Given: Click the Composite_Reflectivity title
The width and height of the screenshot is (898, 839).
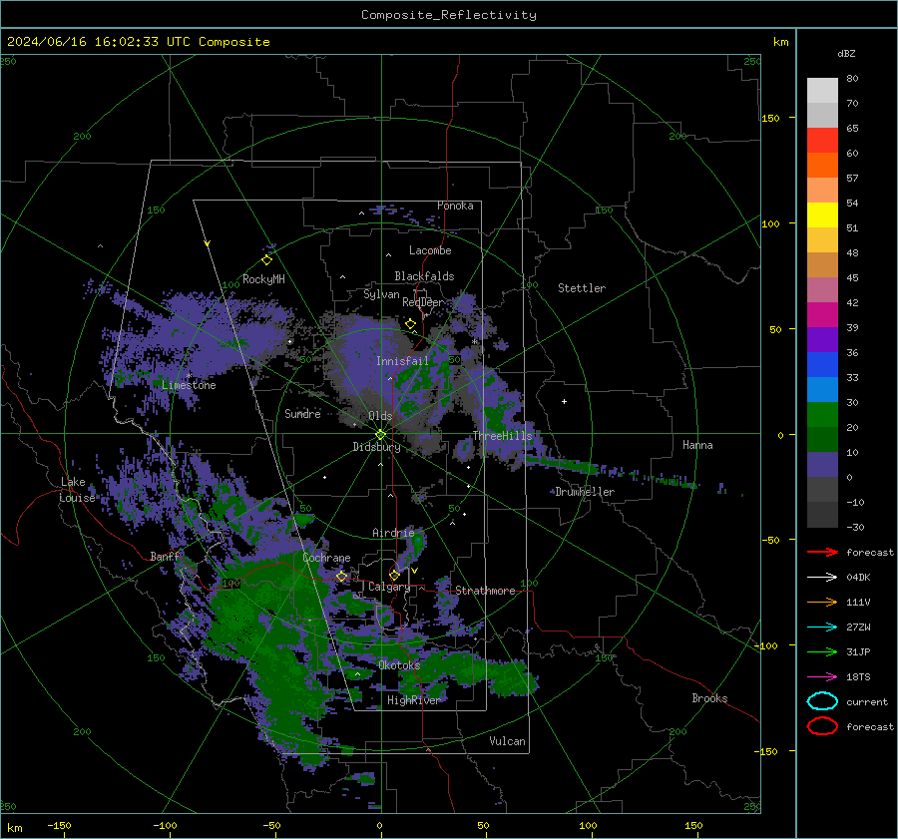Looking at the screenshot, I should tap(449, 15).
